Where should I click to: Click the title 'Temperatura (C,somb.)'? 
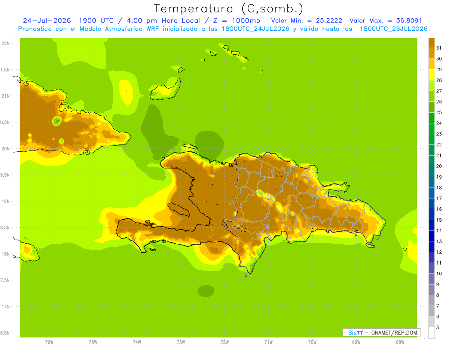pyautogui.click(x=228, y=9)
